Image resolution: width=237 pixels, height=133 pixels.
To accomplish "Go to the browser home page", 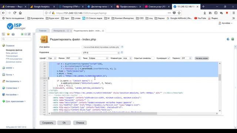I will tap(20, 13).
